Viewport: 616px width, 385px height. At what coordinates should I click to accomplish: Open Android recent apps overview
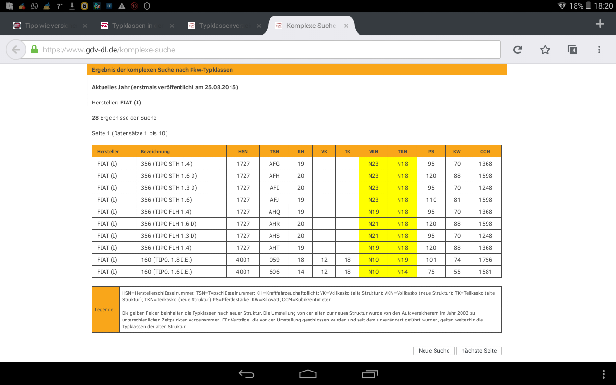tap(370, 374)
